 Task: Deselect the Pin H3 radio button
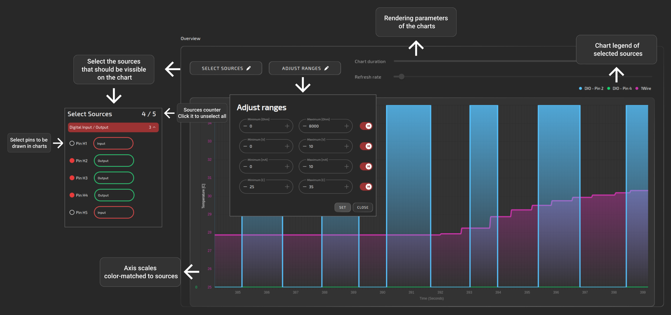tap(72, 178)
